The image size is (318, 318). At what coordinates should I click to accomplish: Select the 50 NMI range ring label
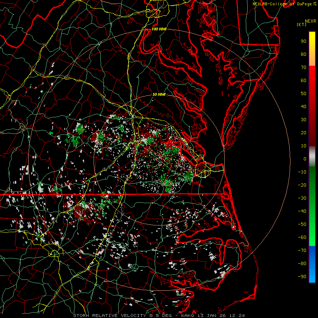coord(159,94)
